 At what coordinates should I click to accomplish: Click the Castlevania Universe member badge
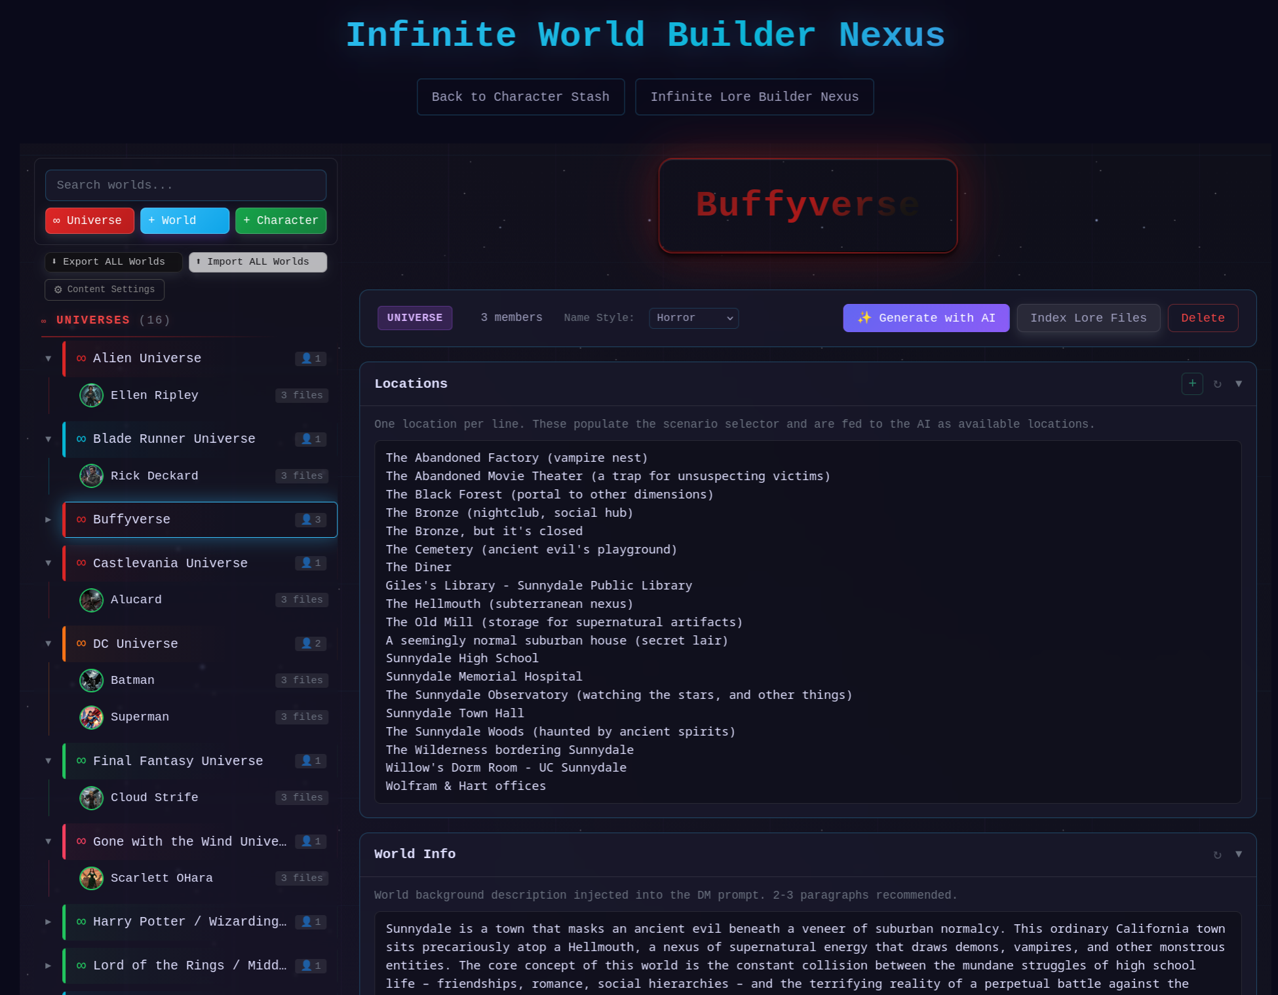[311, 563]
